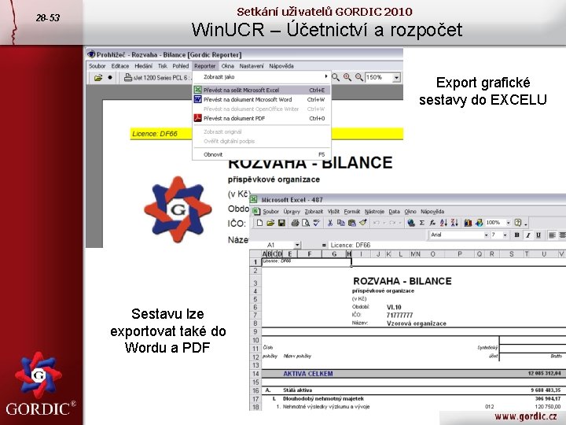Screen dimensions: 566x425
Task: Click the zoom out magnifier with minus
Action: point(358,77)
